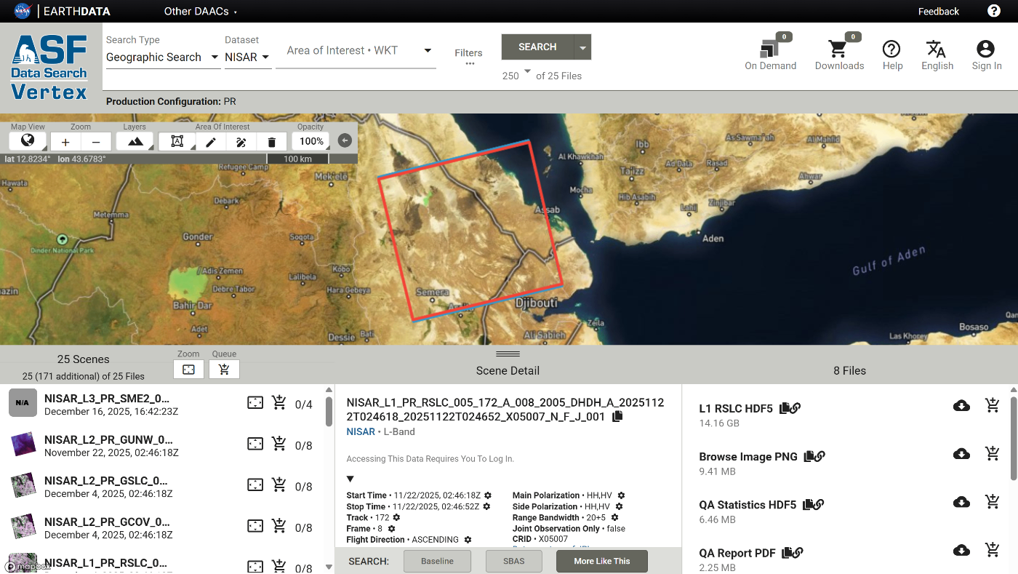
Task: Grab the results panel resize handle
Action: click(508, 354)
